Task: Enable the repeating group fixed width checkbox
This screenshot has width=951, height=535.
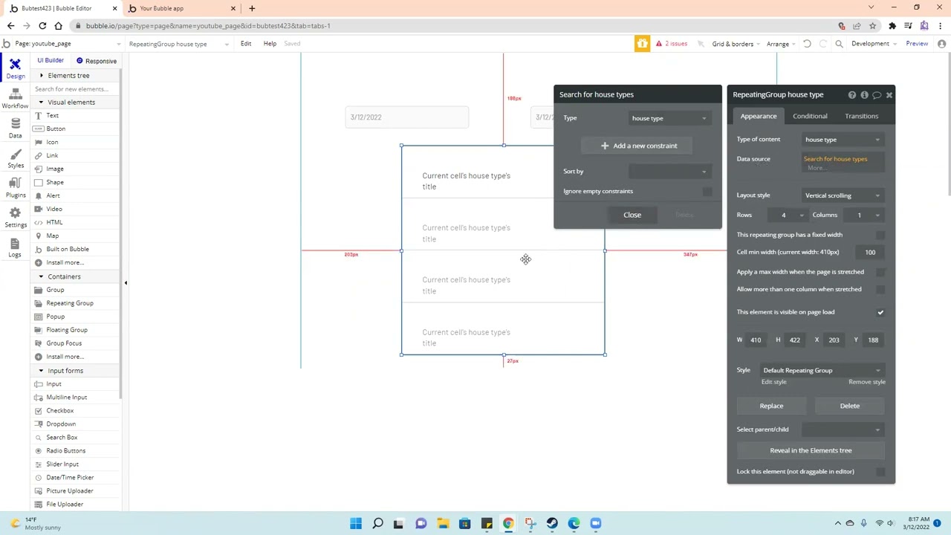Action: [x=880, y=235]
